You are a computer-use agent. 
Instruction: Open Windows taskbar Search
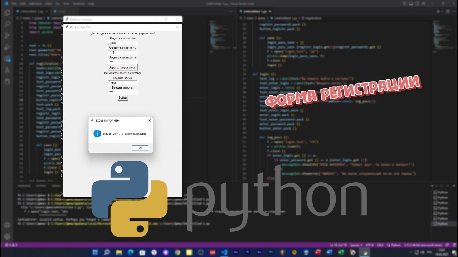(x=107, y=252)
